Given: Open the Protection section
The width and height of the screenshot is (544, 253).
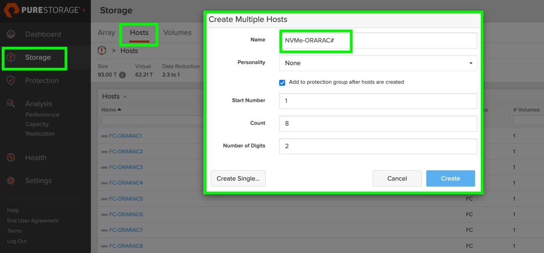Looking at the screenshot, I should pos(42,81).
